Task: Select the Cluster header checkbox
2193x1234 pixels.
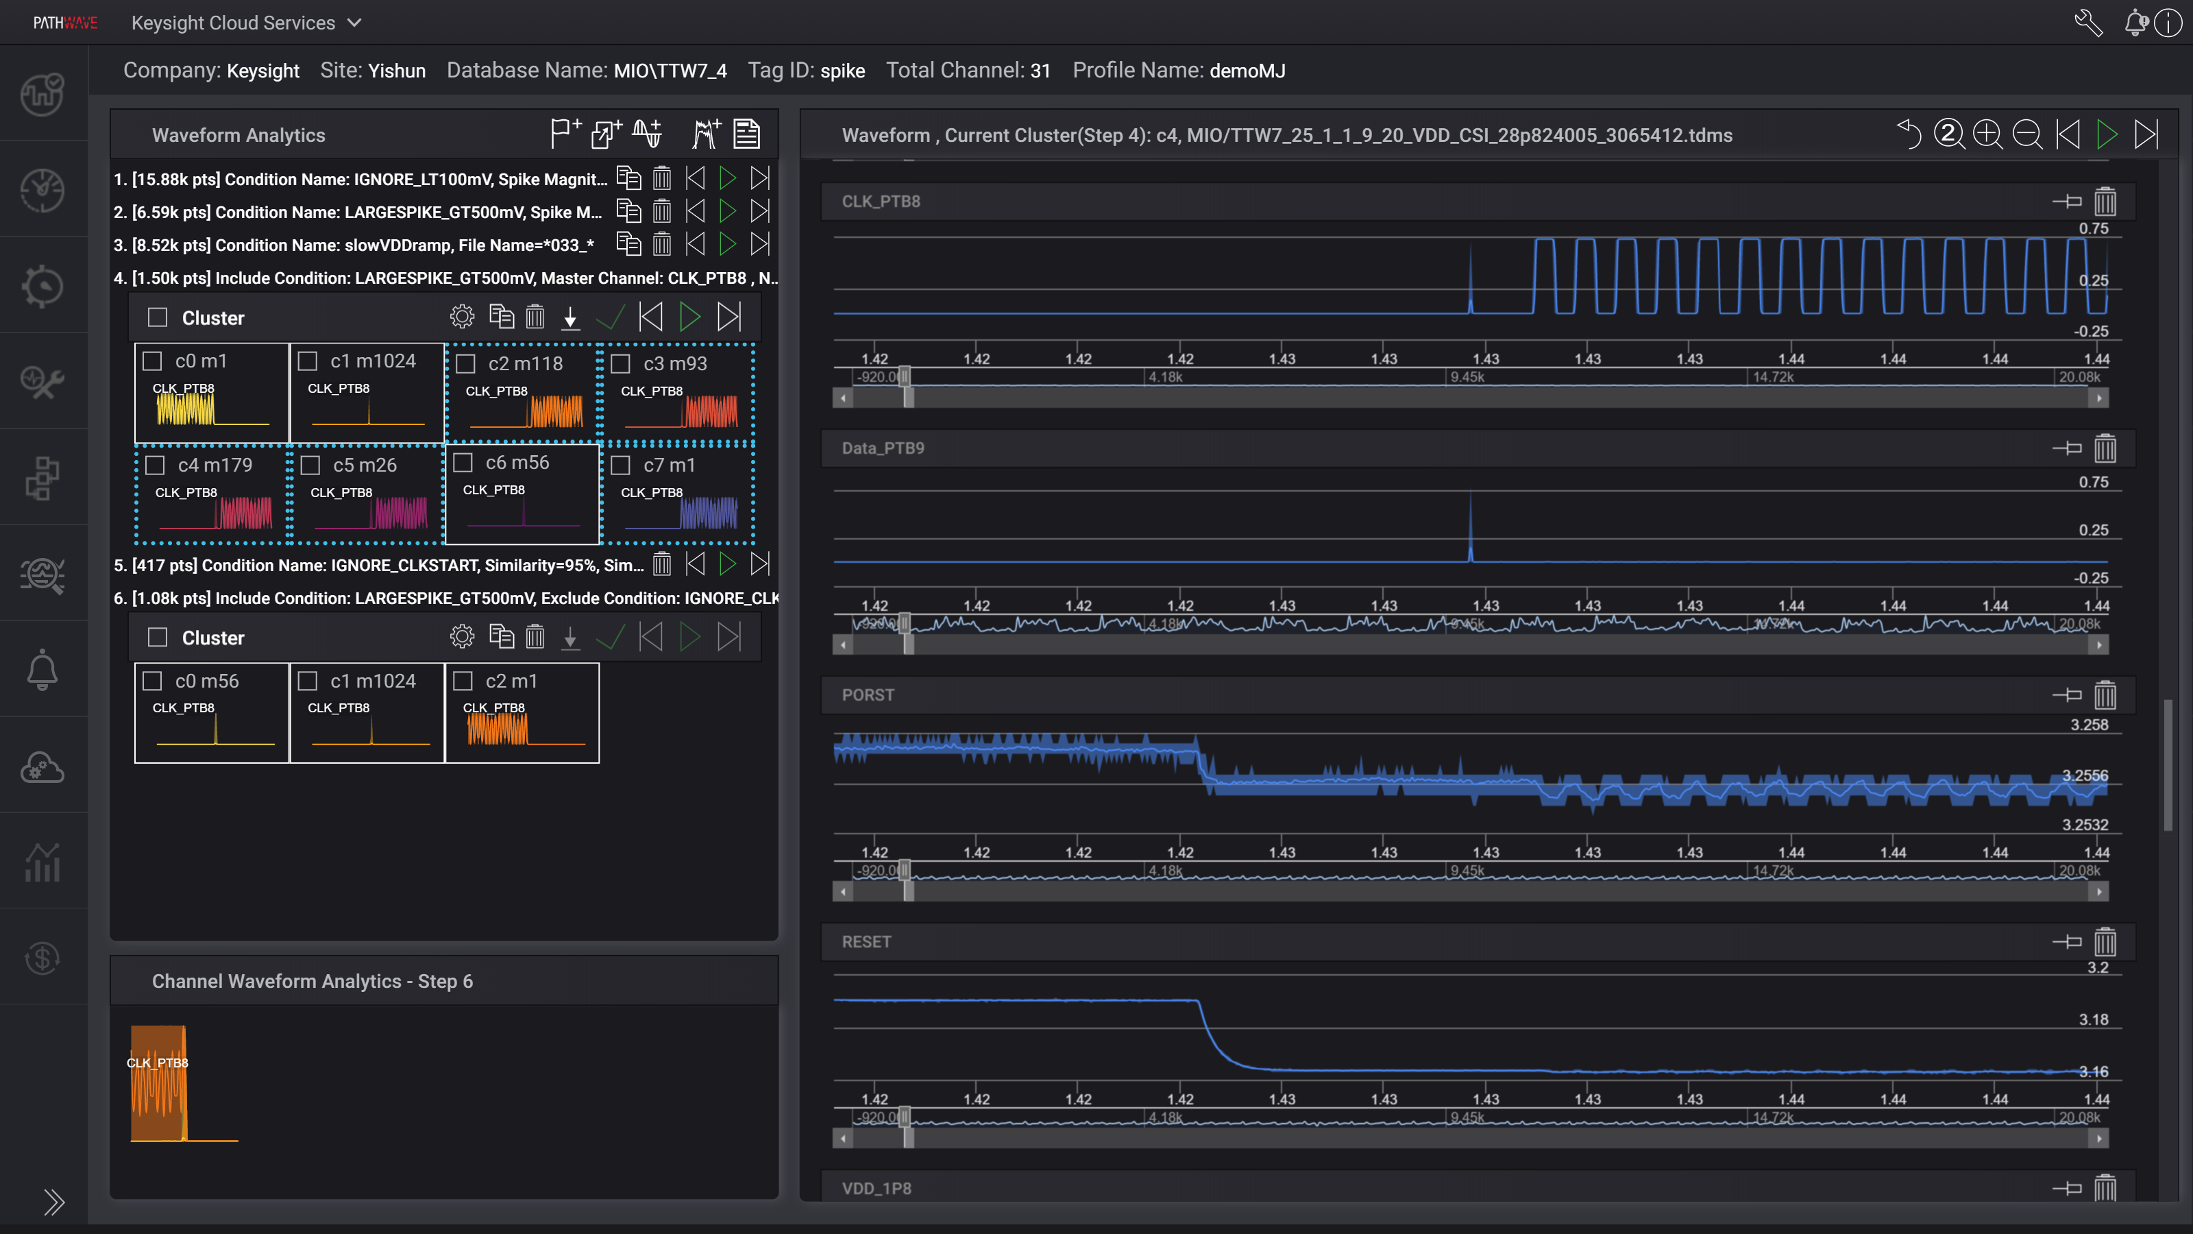Action: (x=158, y=317)
